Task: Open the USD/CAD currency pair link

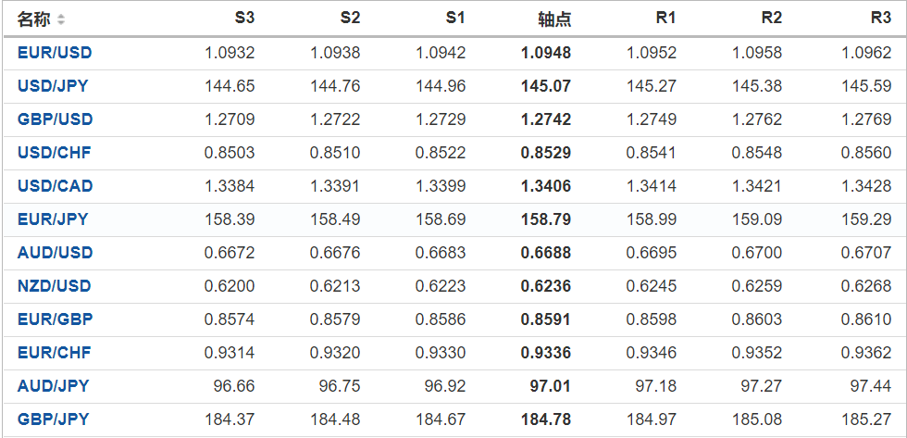Action: pyautogui.click(x=55, y=186)
